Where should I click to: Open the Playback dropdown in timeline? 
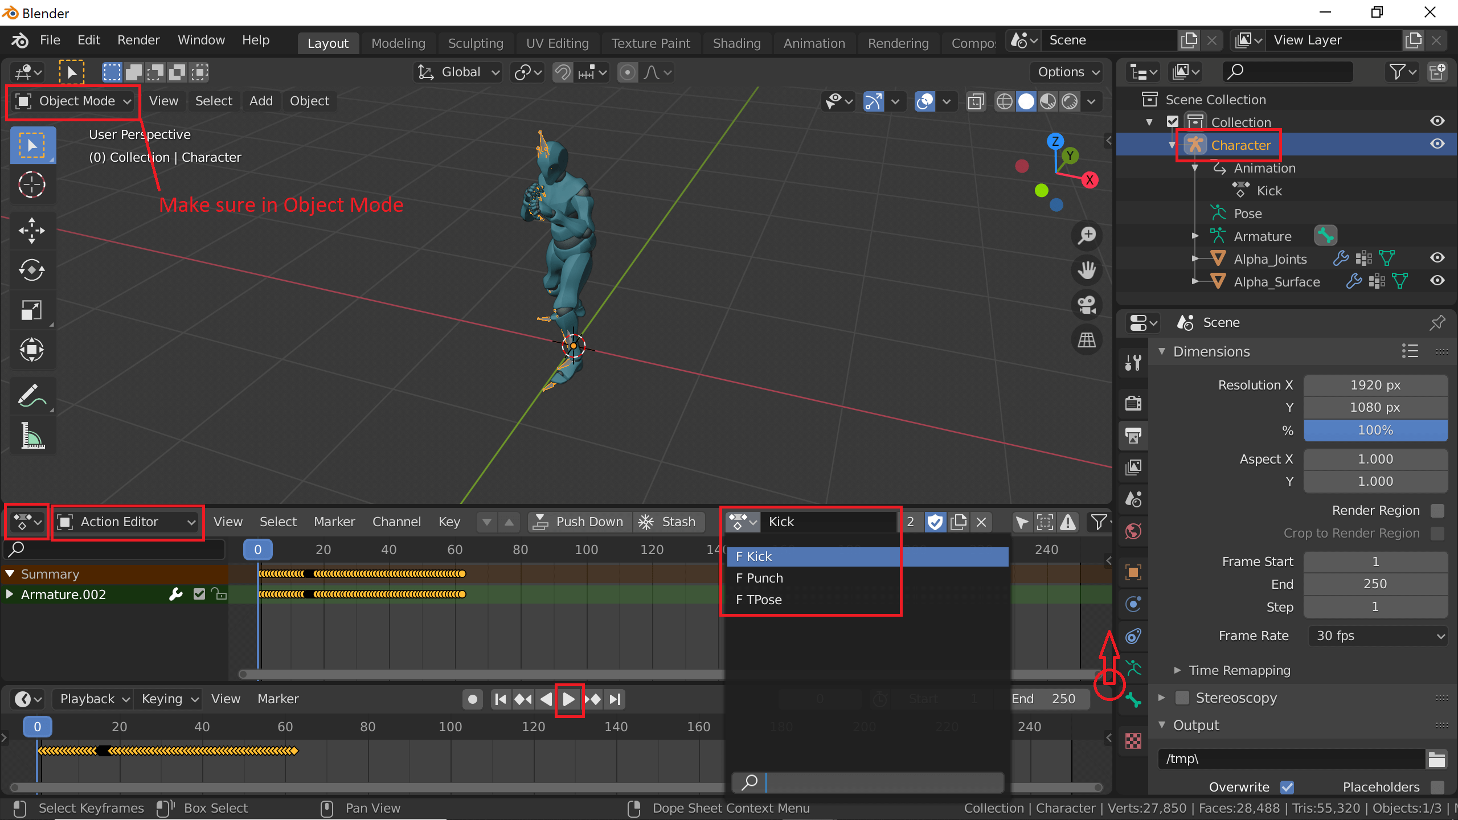point(93,699)
